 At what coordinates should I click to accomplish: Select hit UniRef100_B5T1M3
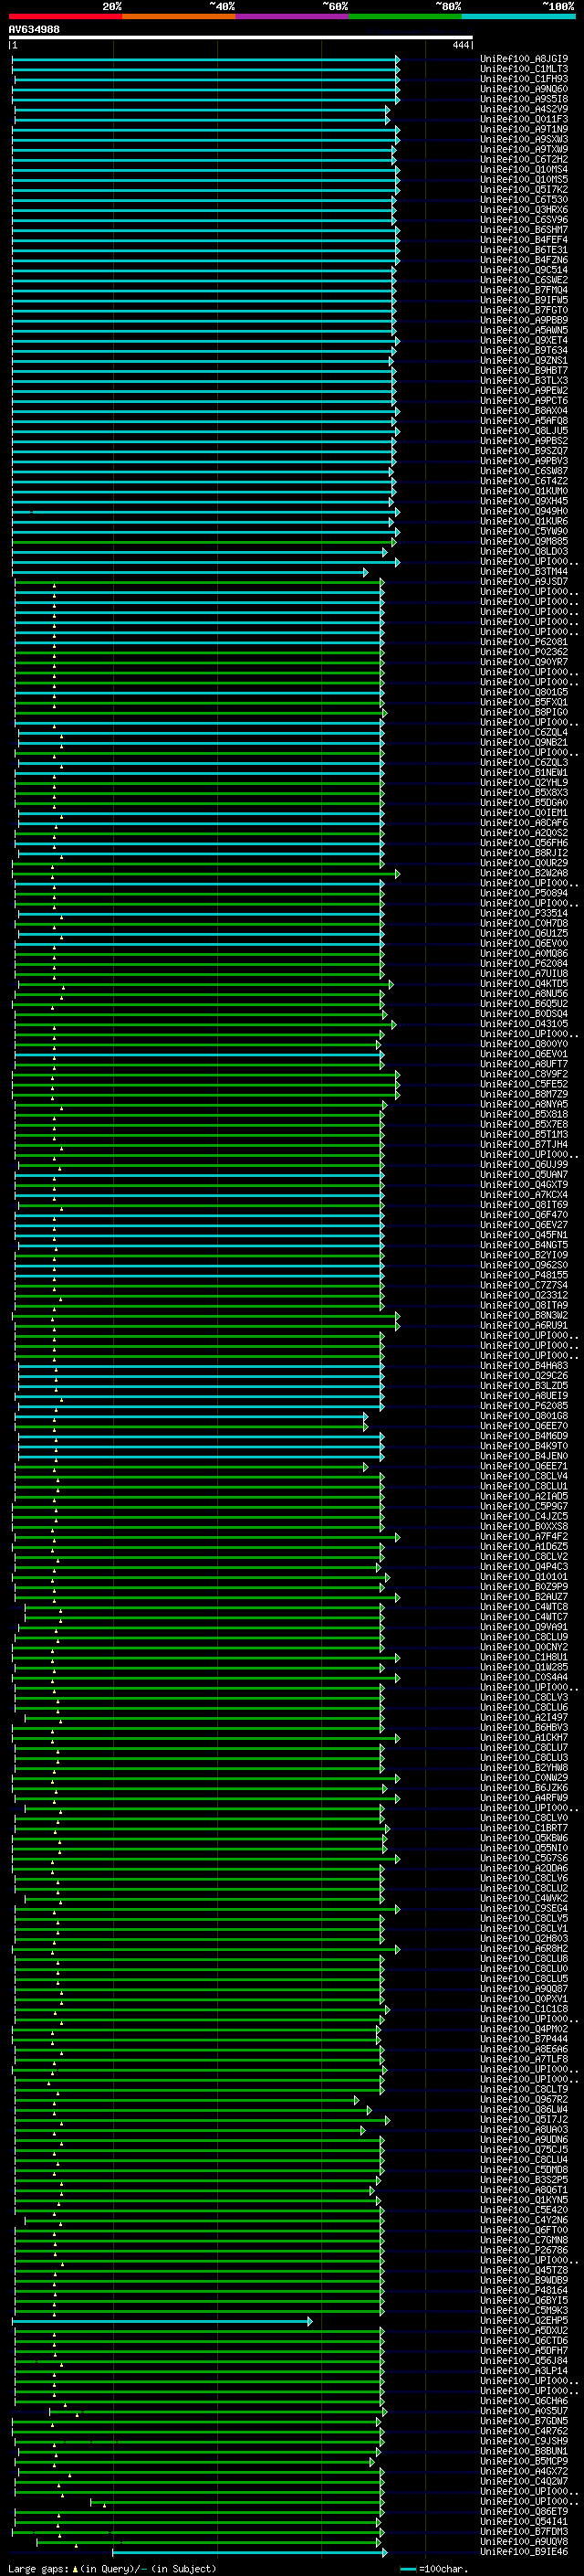coord(524,1135)
